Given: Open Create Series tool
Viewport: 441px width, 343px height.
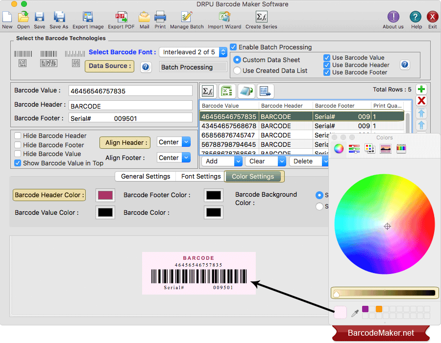Looking at the screenshot, I should (x=261, y=20).
